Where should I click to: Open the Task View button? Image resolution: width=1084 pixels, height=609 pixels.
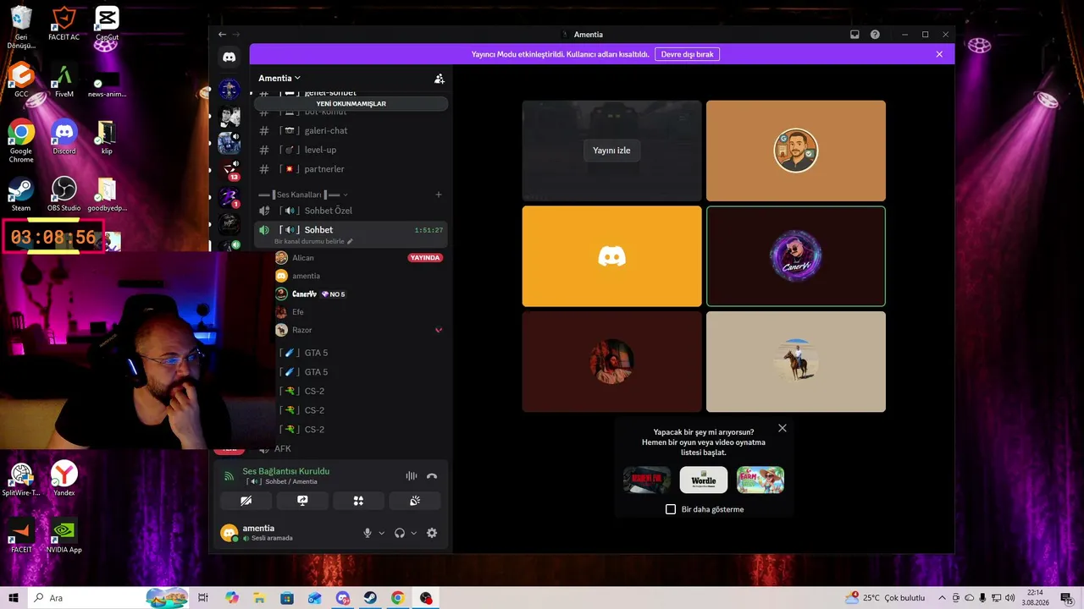(x=203, y=598)
